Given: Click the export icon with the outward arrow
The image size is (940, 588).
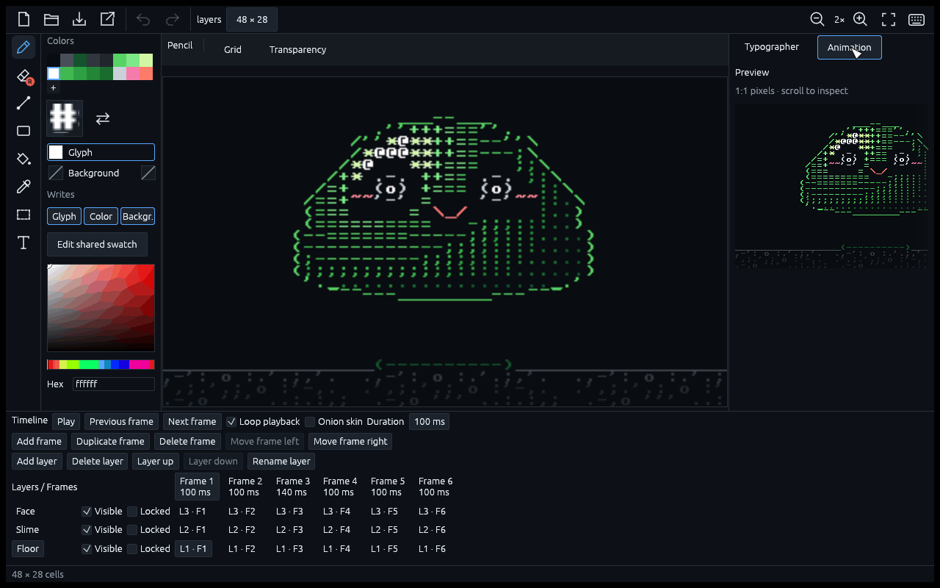Looking at the screenshot, I should [107, 19].
